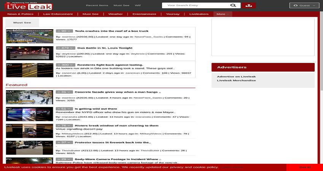Click the Gun Battle video thumbnail
Image resolution: width=323 pixels, height=171 pixels.
tap(30, 53)
